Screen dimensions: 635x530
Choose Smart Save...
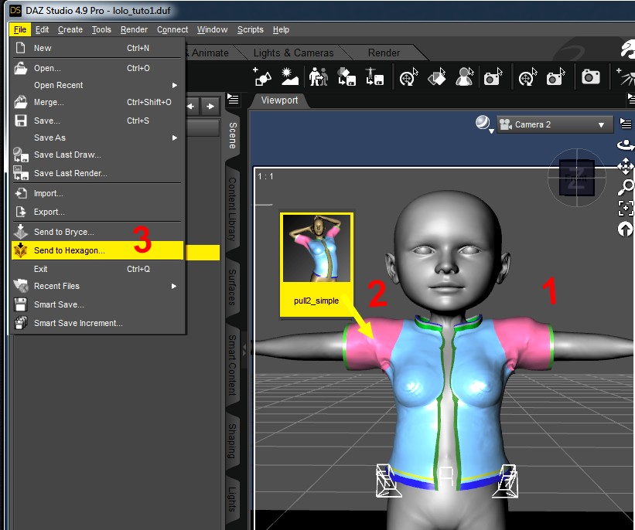(x=97, y=304)
